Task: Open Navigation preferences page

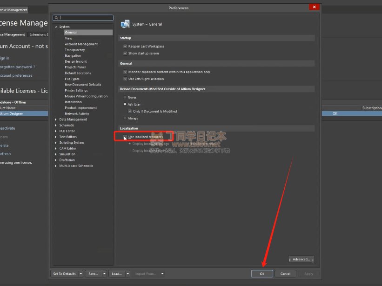Action: 73,56
